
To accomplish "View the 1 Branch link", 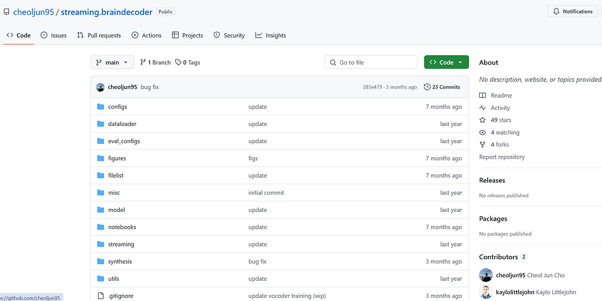I will [155, 62].
